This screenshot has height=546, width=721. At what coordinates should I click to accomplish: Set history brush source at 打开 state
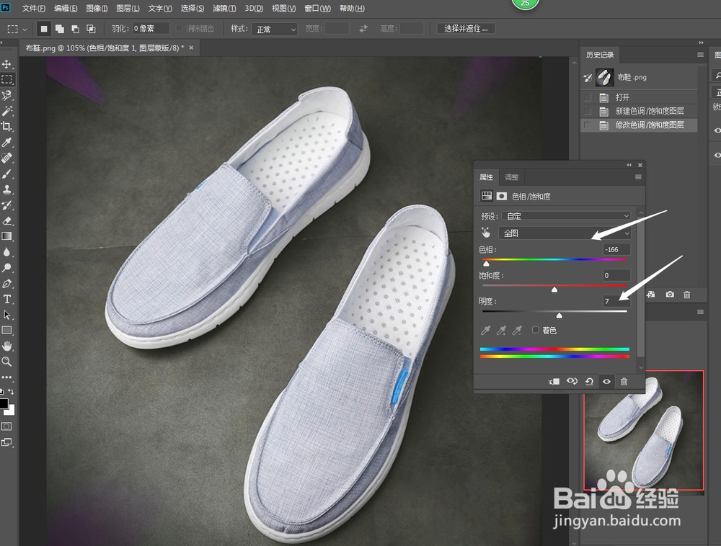click(587, 97)
